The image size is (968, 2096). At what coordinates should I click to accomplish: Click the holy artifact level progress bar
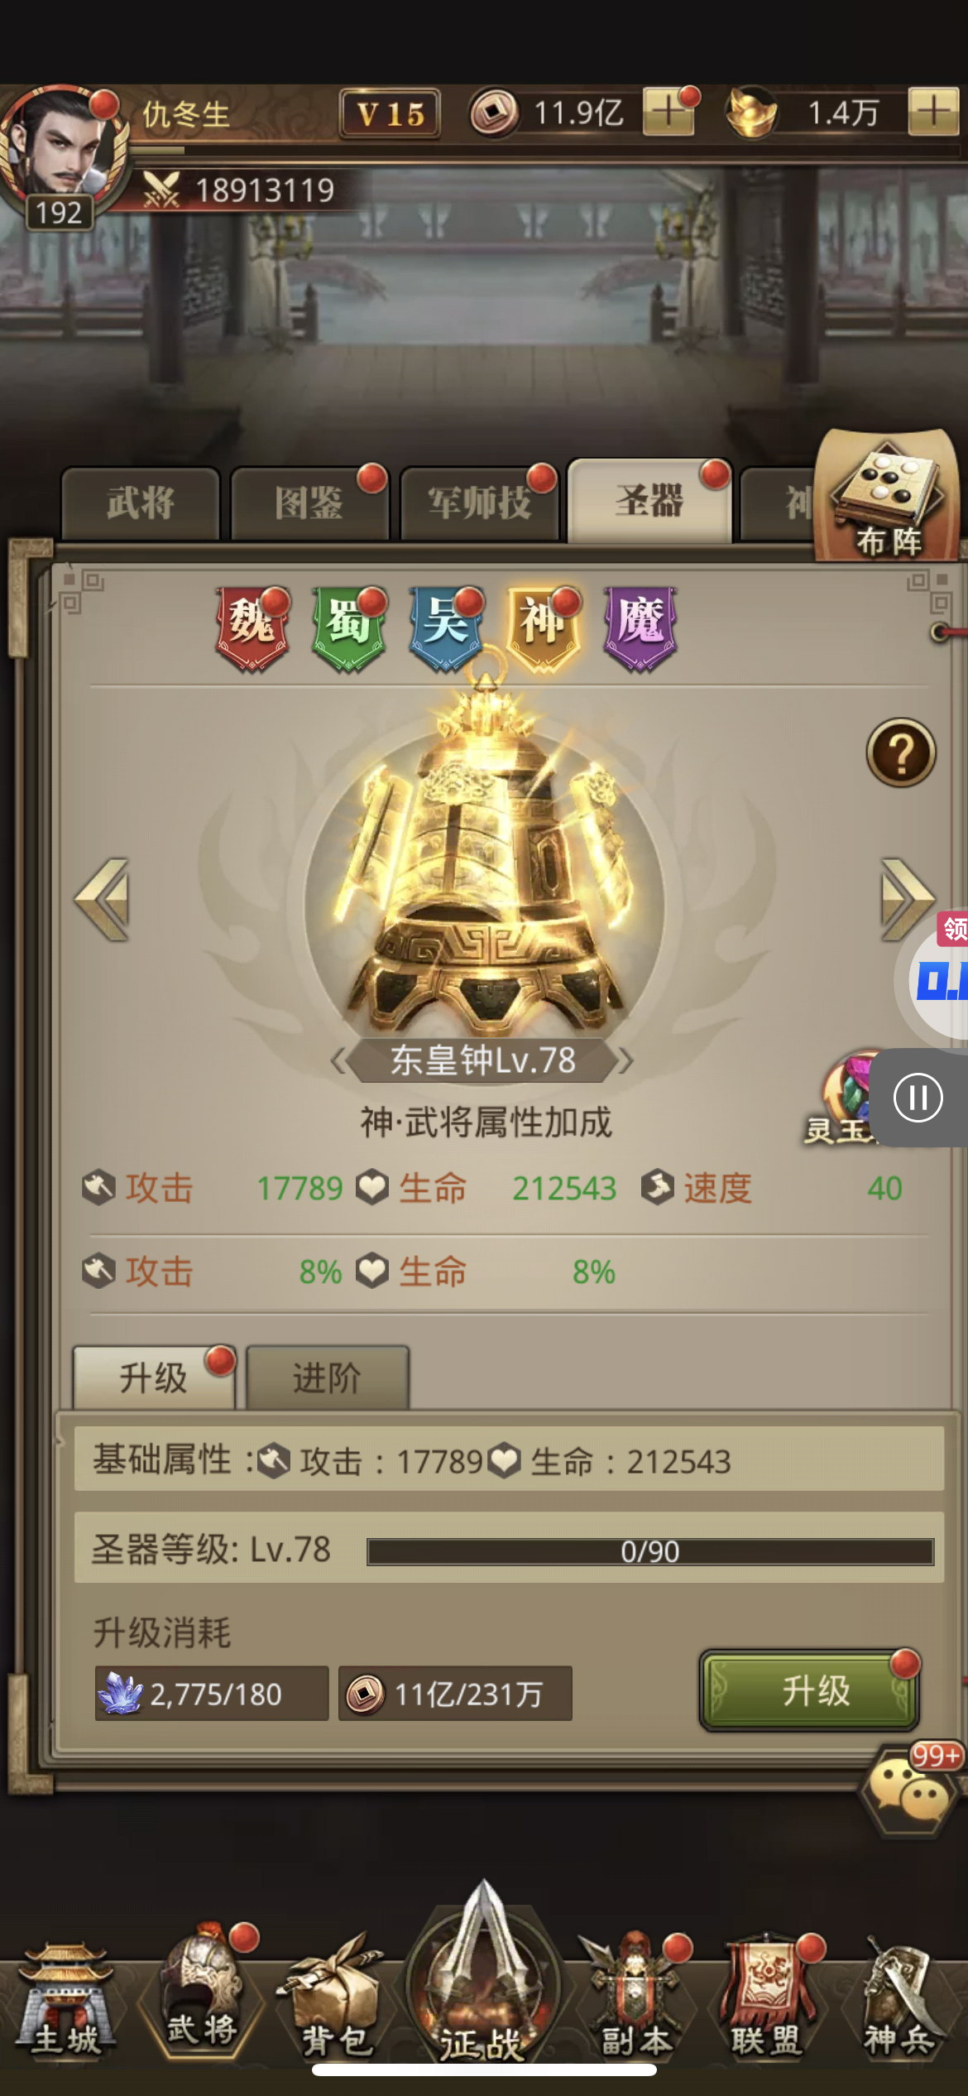tap(650, 1551)
